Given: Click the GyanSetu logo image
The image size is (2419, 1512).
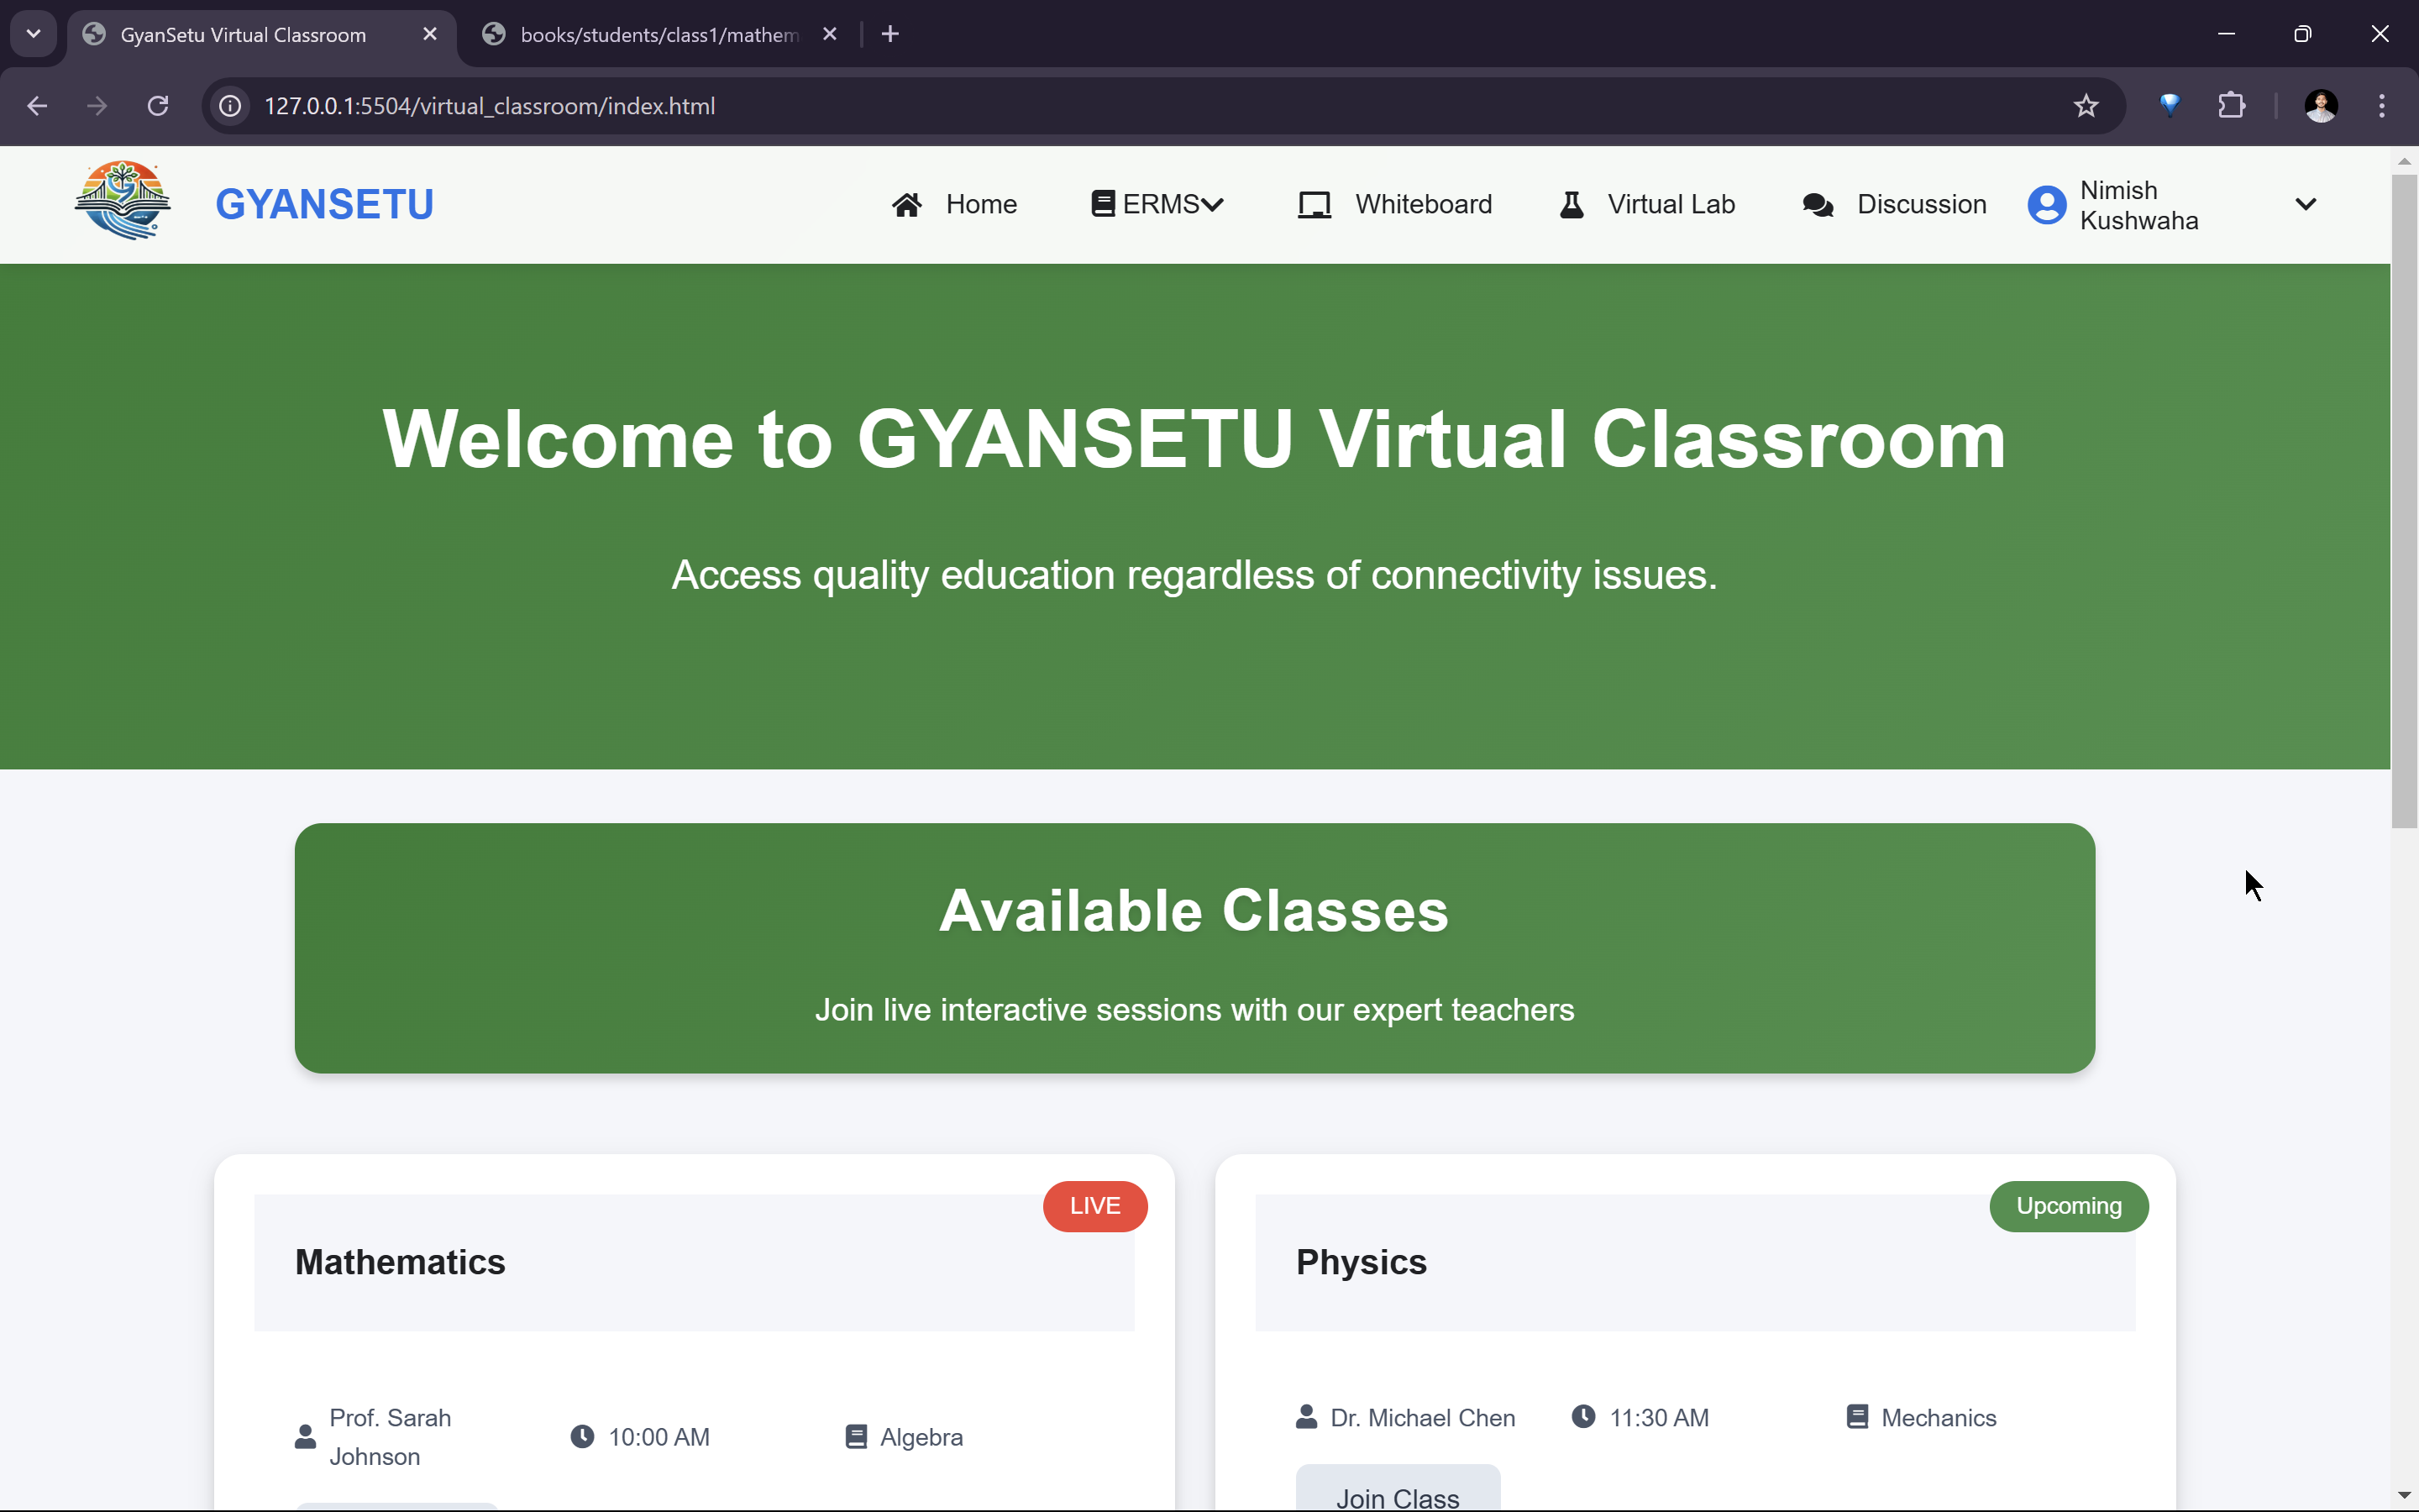Looking at the screenshot, I should pyautogui.click(x=122, y=201).
